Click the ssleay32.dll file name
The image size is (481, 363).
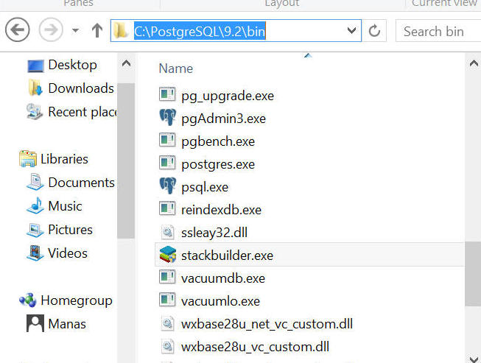click(214, 233)
